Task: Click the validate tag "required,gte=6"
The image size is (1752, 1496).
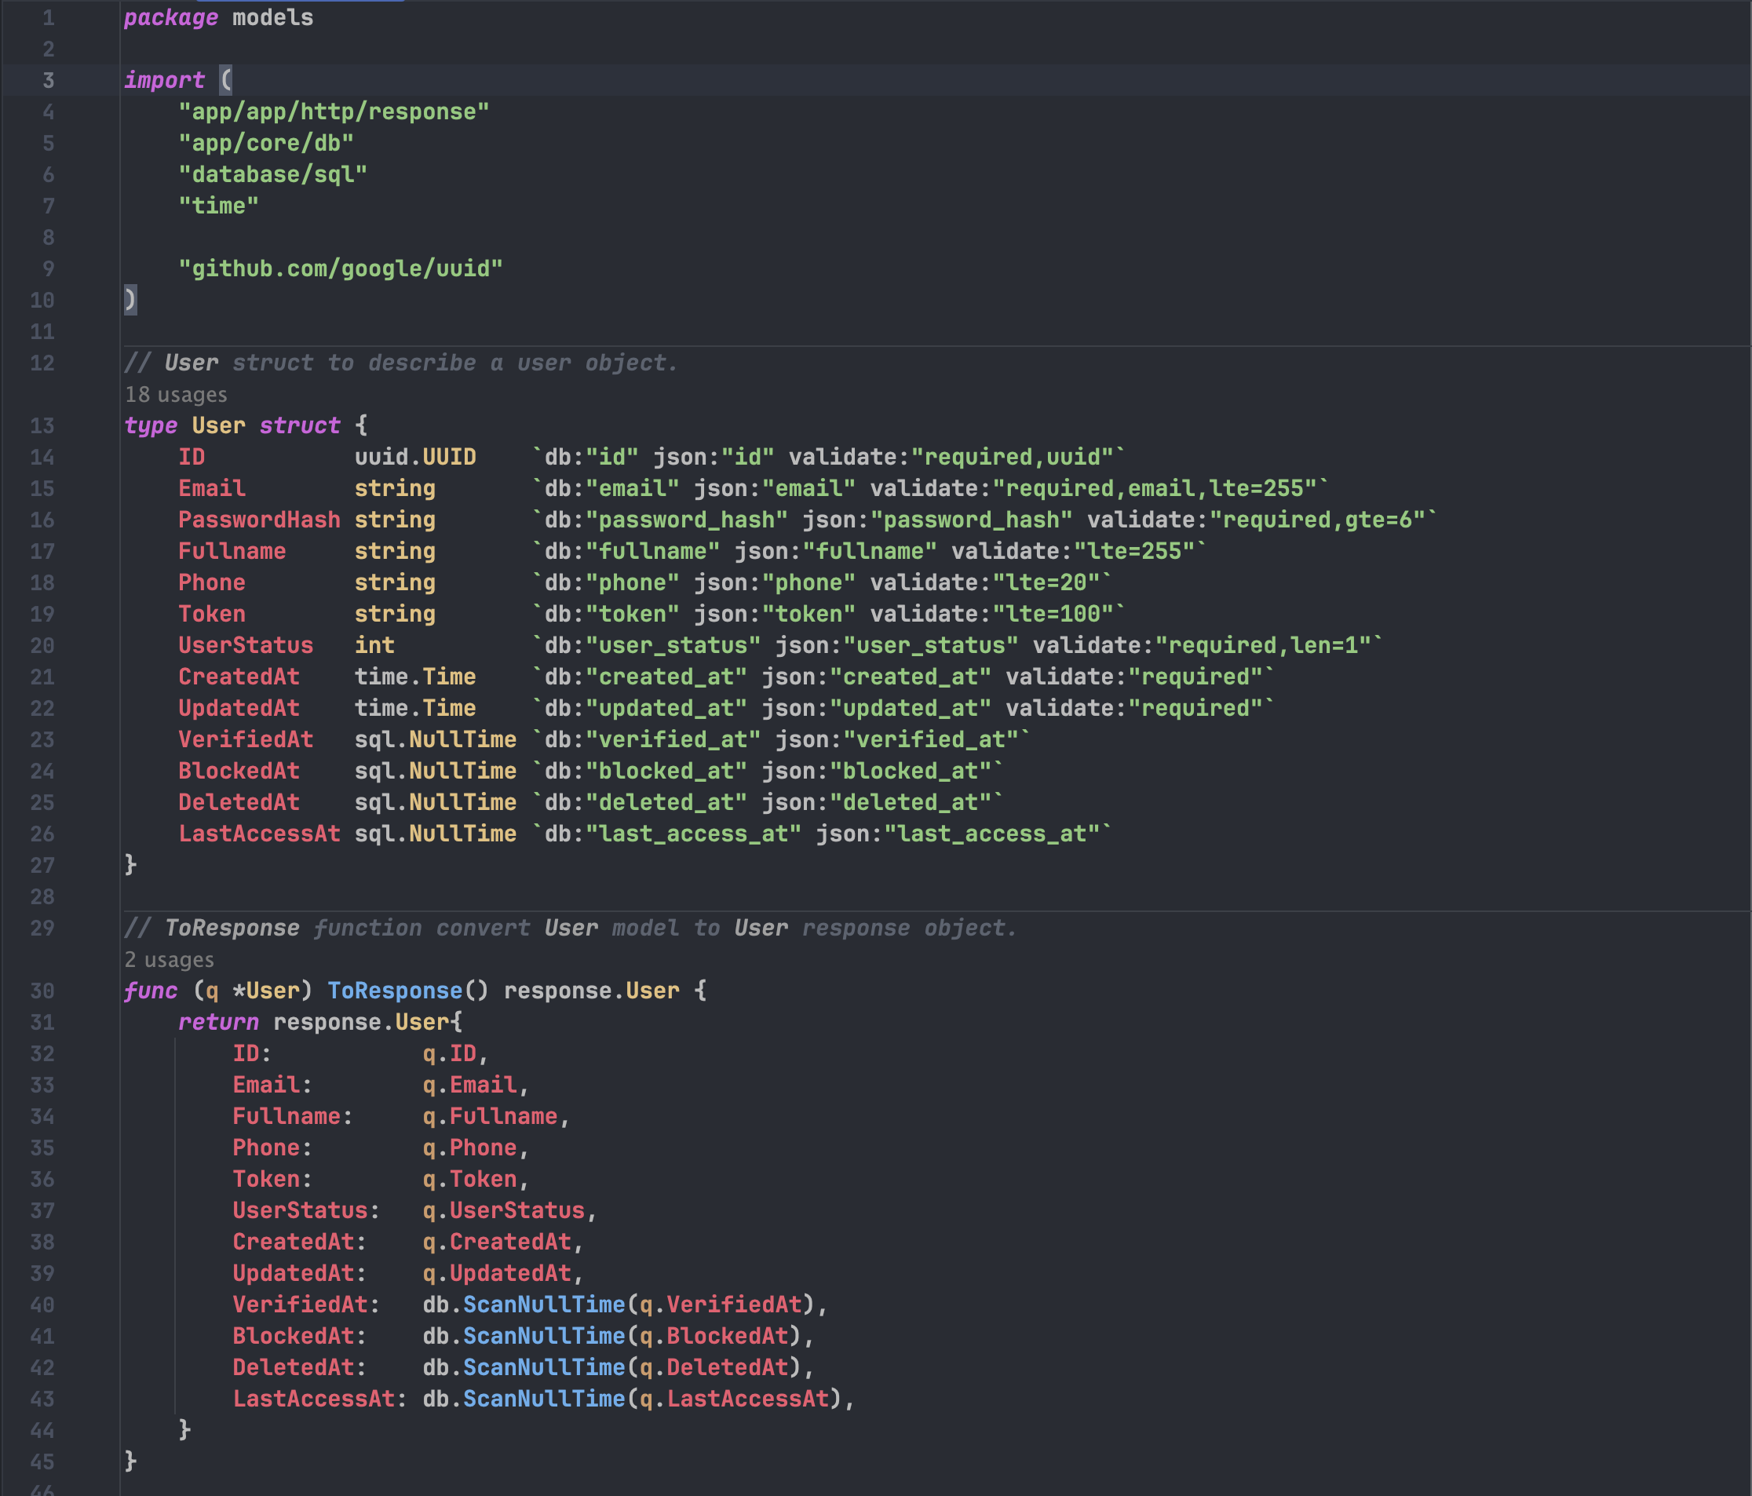Action: (1317, 520)
